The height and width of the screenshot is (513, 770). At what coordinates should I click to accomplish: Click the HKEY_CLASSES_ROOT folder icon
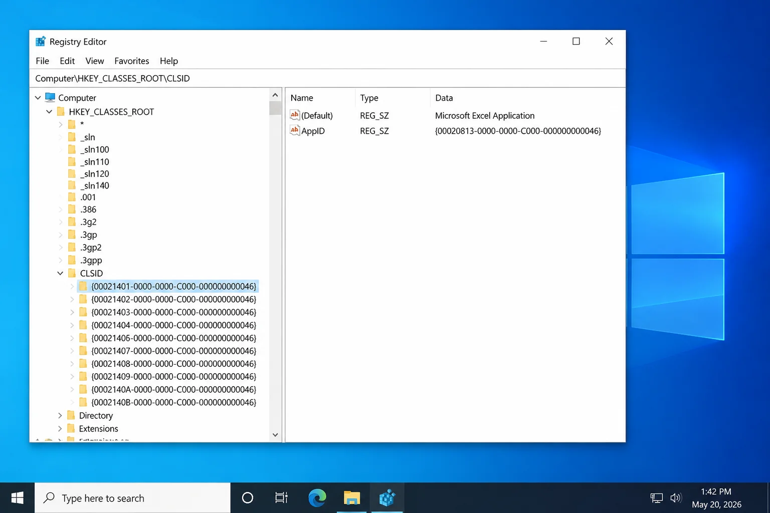(x=61, y=111)
